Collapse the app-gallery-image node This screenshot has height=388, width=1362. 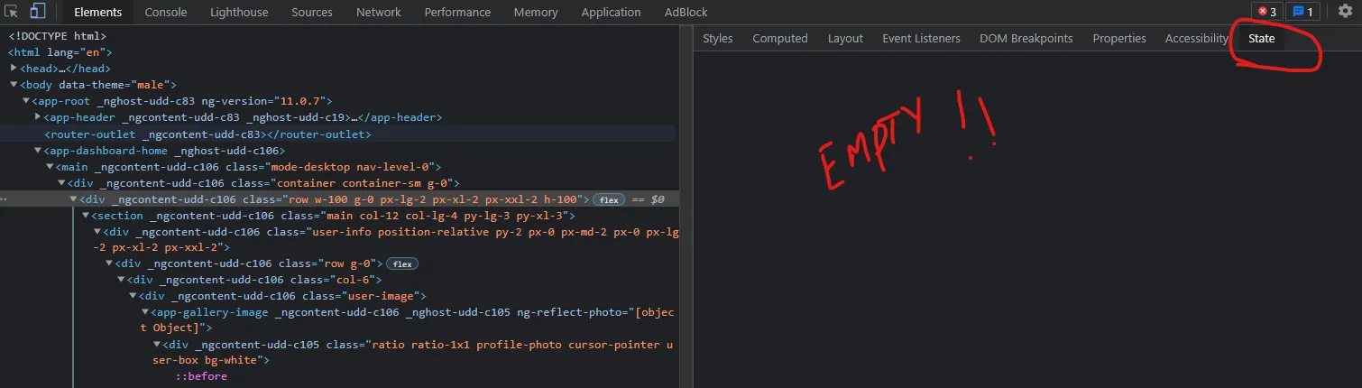[x=144, y=312]
